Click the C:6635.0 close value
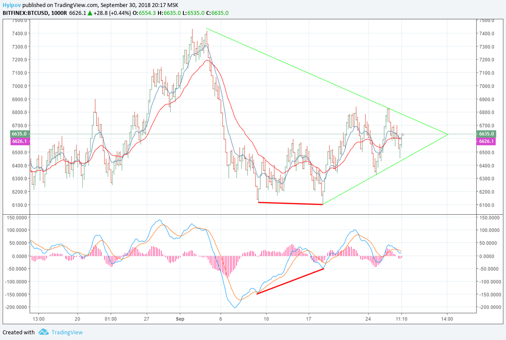Image resolution: width=506 pixels, height=340 pixels. coord(217,13)
